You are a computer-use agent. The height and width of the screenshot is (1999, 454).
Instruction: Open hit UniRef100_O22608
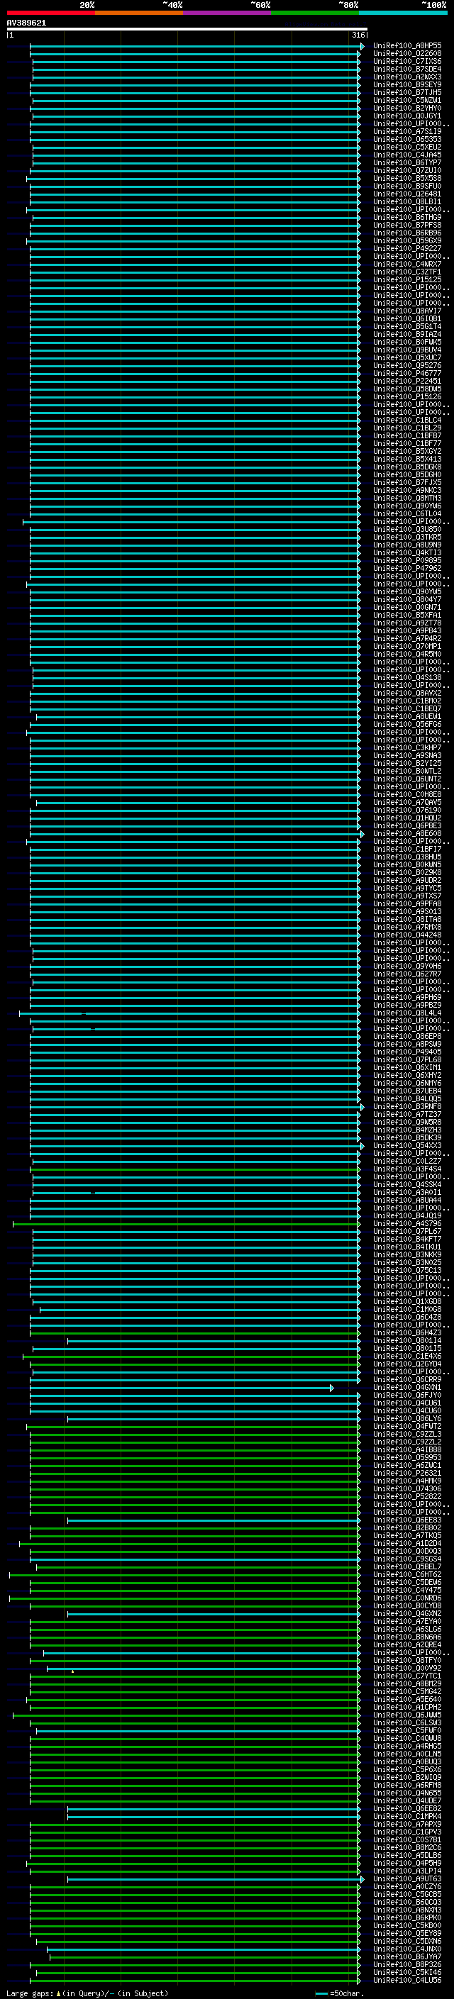coord(407,54)
